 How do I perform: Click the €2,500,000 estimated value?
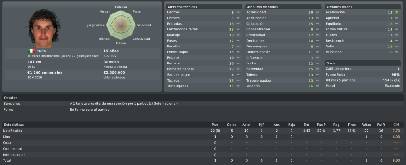click(114, 72)
